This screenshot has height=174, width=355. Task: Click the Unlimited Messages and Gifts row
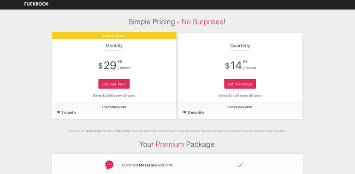click(x=177, y=165)
